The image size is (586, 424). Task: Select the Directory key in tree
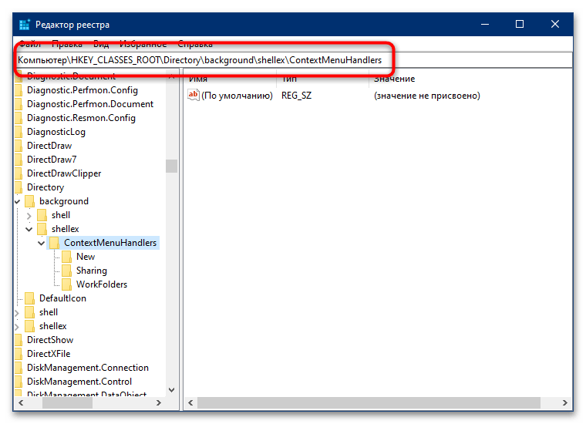coord(45,187)
